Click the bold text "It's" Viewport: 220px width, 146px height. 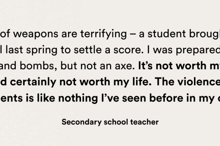click(145, 66)
